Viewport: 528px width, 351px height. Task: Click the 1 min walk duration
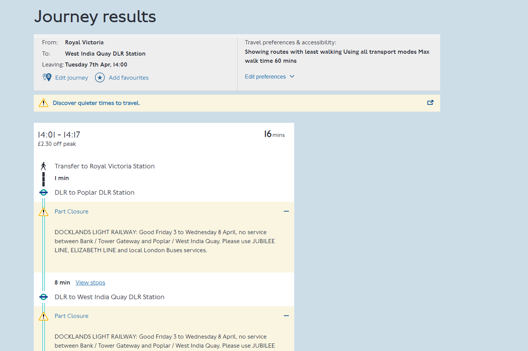click(62, 178)
